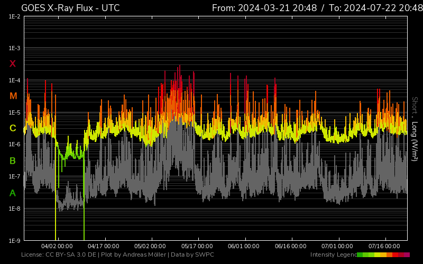423x264 pixels.
Task: Click the orange M flare class label
Action: click(x=13, y=96)
